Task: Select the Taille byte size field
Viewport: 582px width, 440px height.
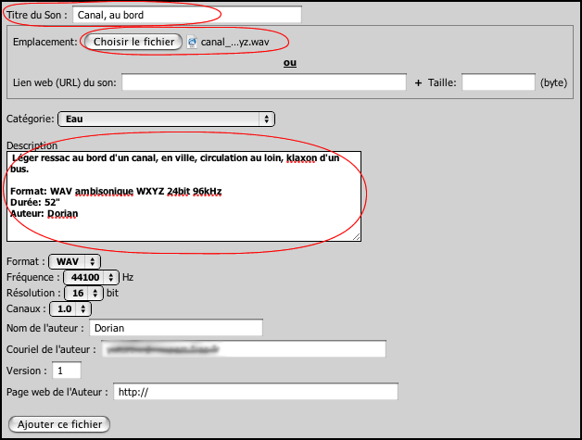Action: [498, 82]
